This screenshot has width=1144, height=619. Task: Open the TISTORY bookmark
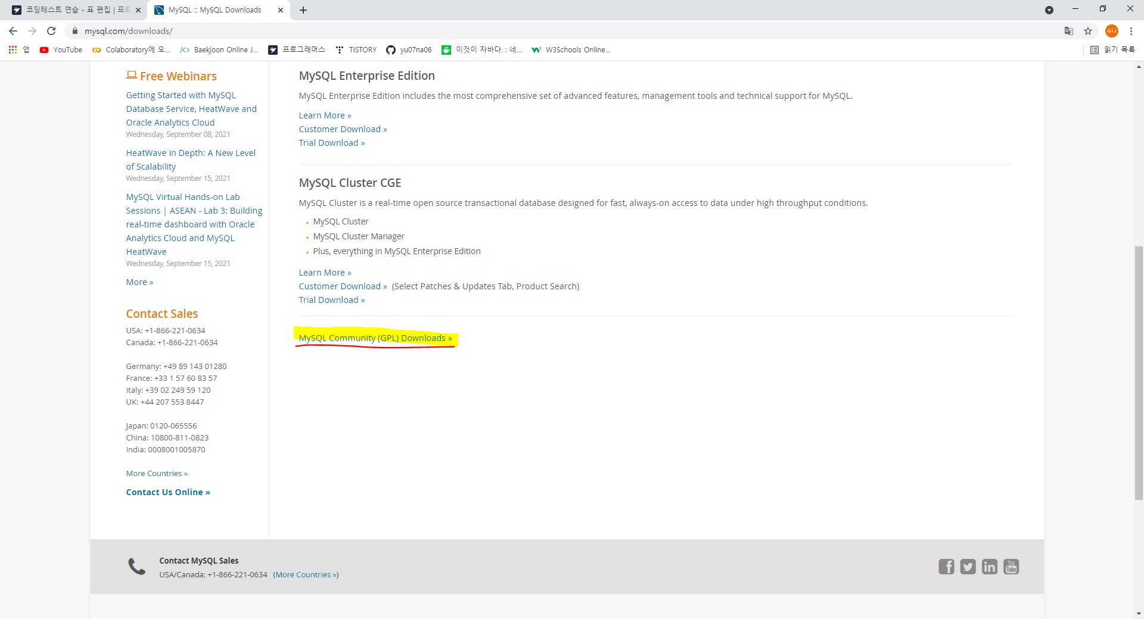pos(356,50)
